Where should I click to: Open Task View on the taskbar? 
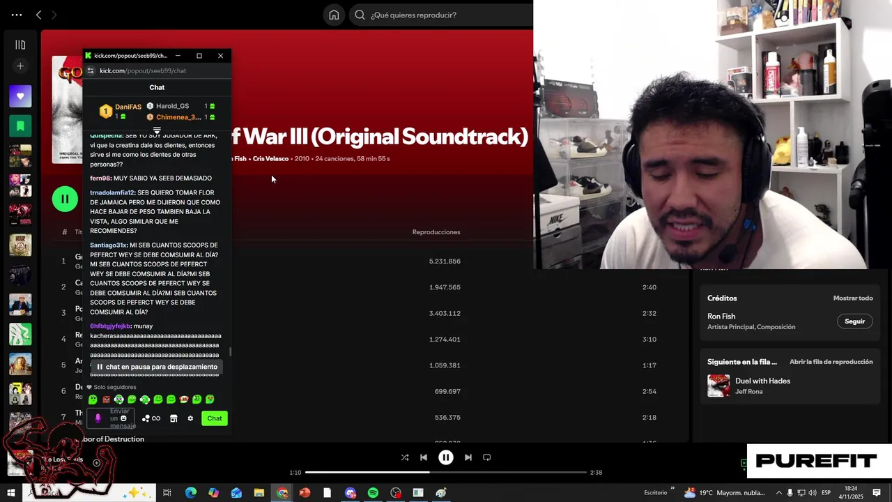[x=167, y=493]
